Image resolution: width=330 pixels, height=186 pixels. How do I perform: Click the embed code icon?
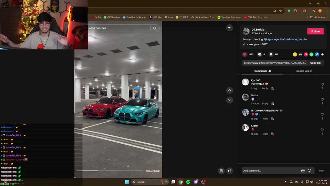[x=300, y=55]
